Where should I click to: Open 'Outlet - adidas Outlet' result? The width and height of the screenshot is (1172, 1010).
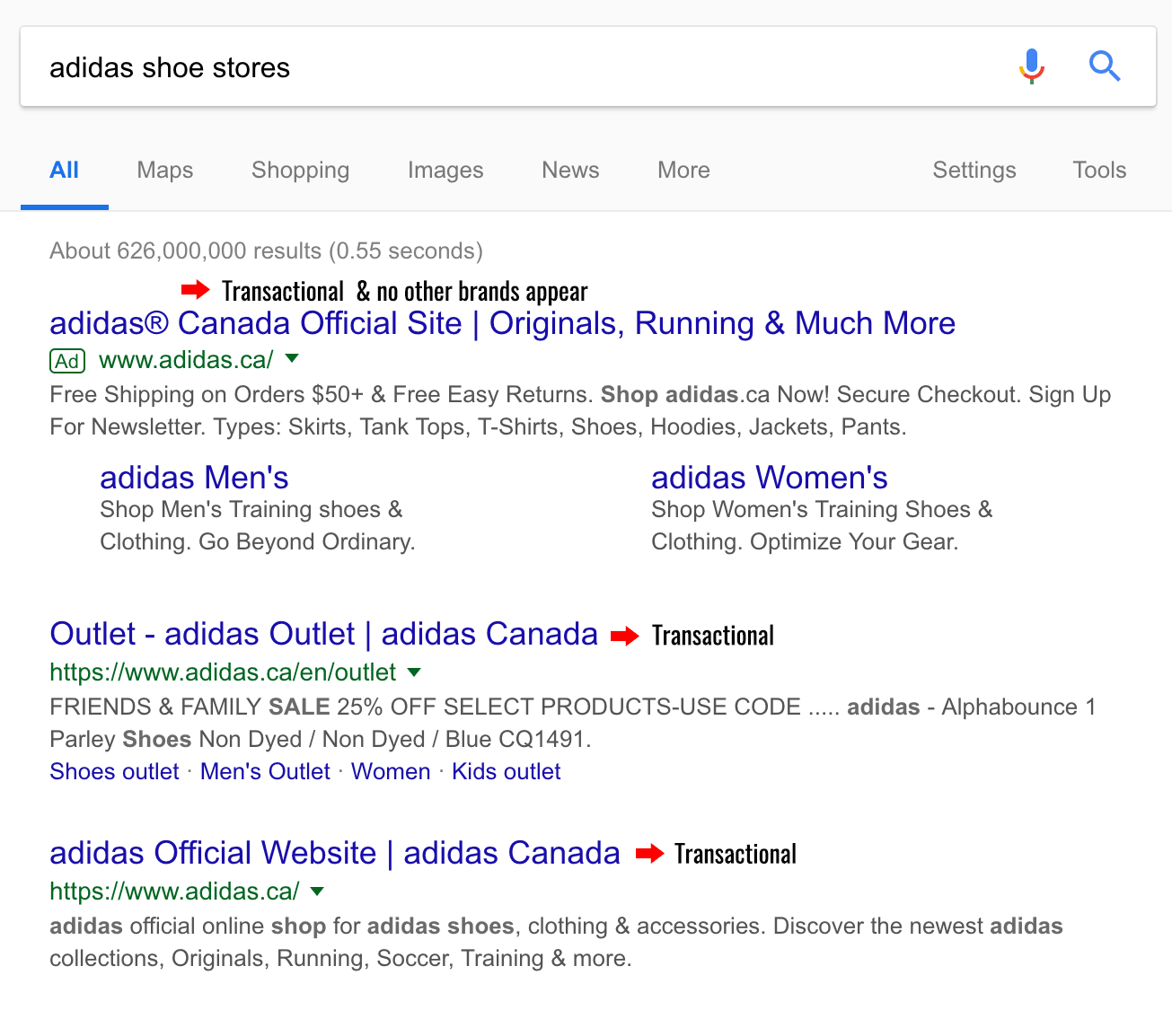coord(323,634)
